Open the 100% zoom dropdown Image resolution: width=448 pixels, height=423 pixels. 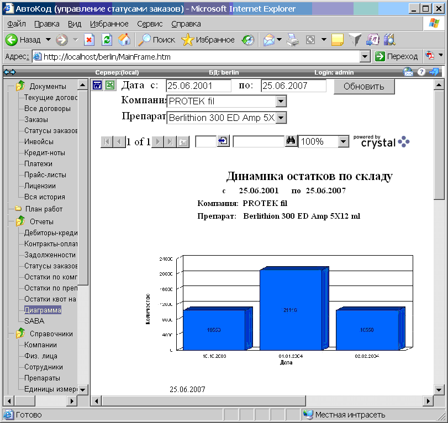[x=343, y=142]
